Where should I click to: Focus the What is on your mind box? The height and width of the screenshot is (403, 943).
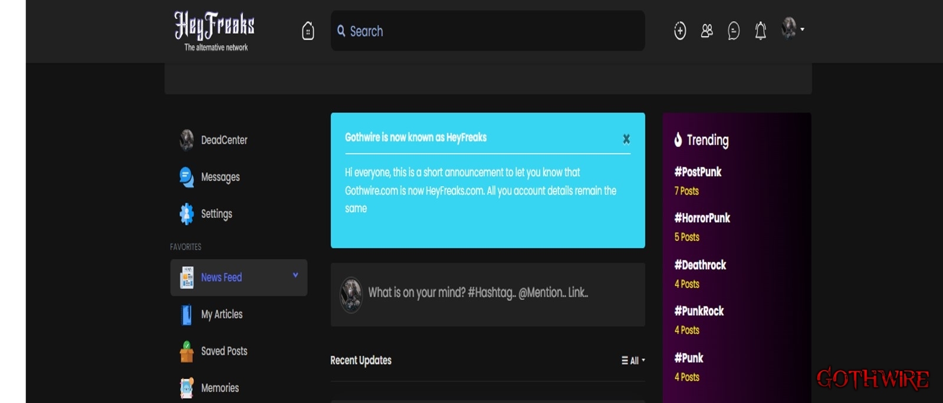478,293
